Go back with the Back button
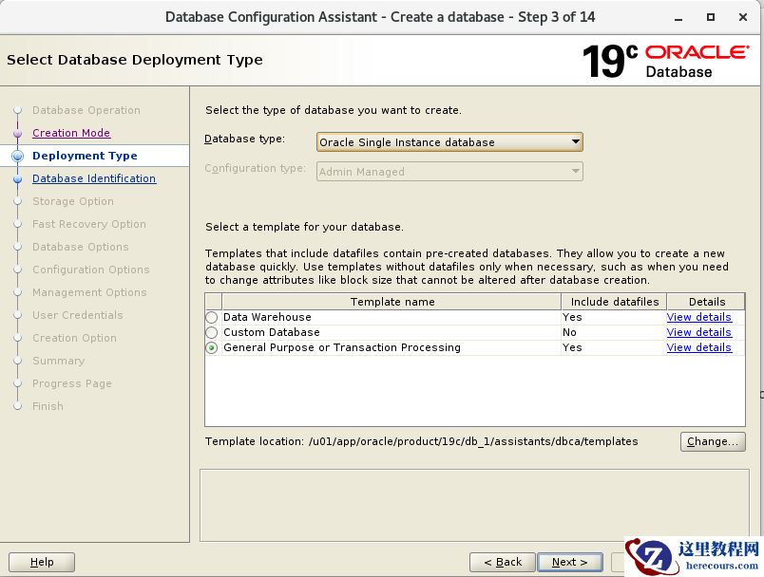 click(x=503, y=562)
